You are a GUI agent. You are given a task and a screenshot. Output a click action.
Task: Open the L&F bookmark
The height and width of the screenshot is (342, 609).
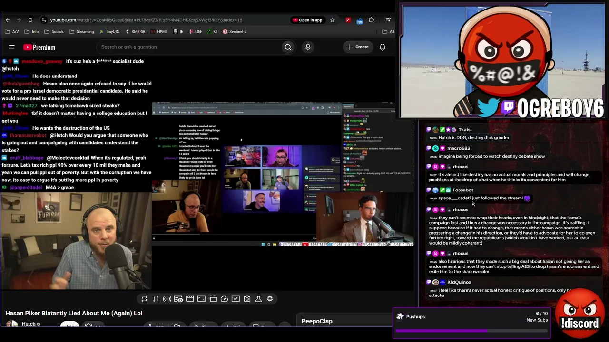195,32
